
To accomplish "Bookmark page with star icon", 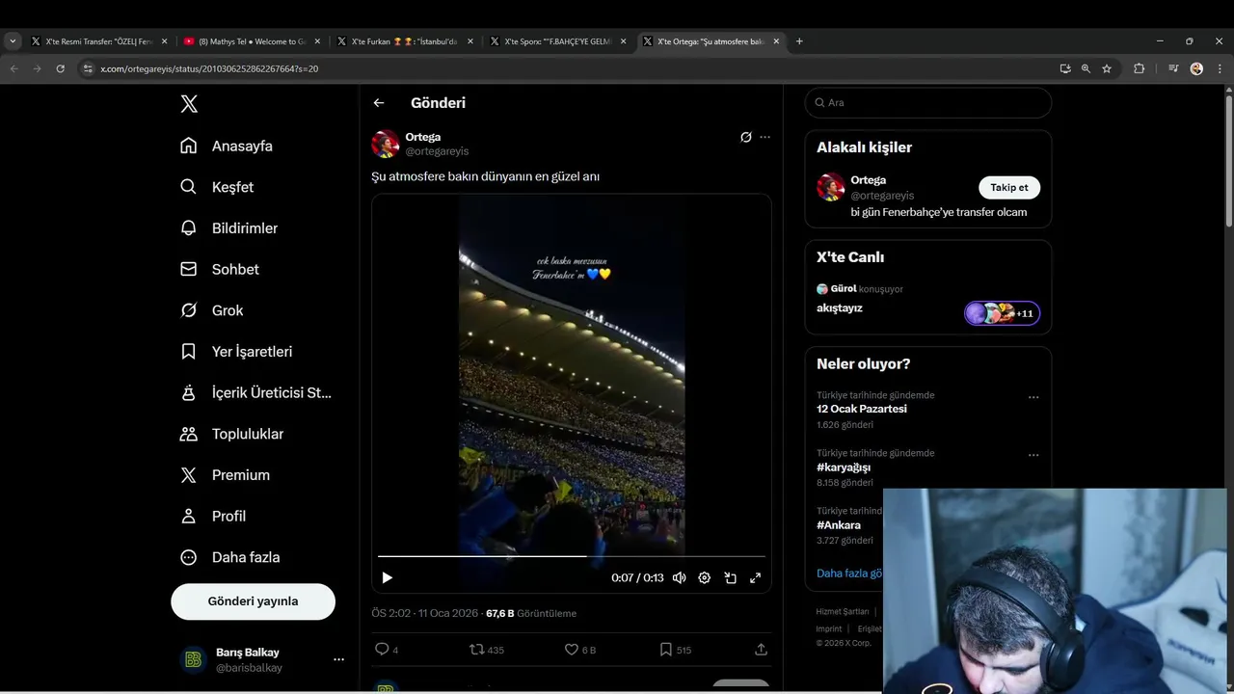I will click(1107, 68).
